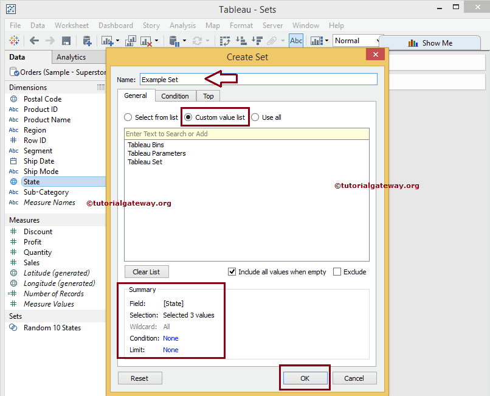Image resolution: width=490 pixels, height=396 pixels.
Task: Switch to the Analytics pane tab
Action: (x=71, y=57)
